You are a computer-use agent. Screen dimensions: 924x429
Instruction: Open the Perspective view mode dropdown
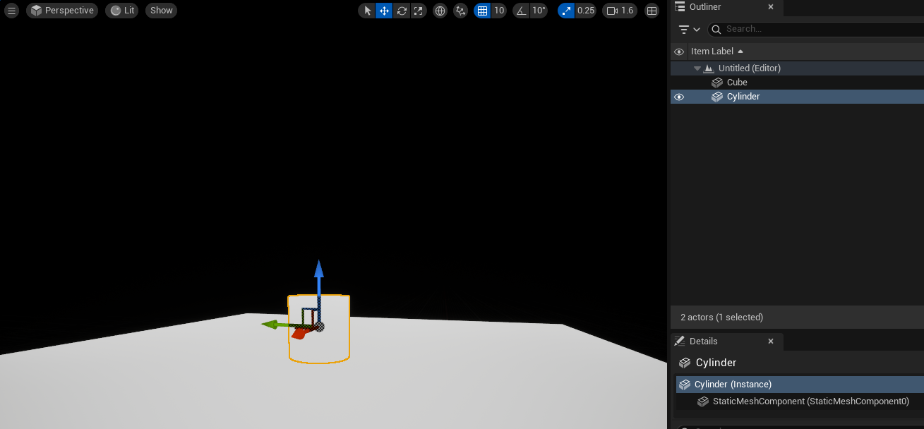(x=62, y=11)
